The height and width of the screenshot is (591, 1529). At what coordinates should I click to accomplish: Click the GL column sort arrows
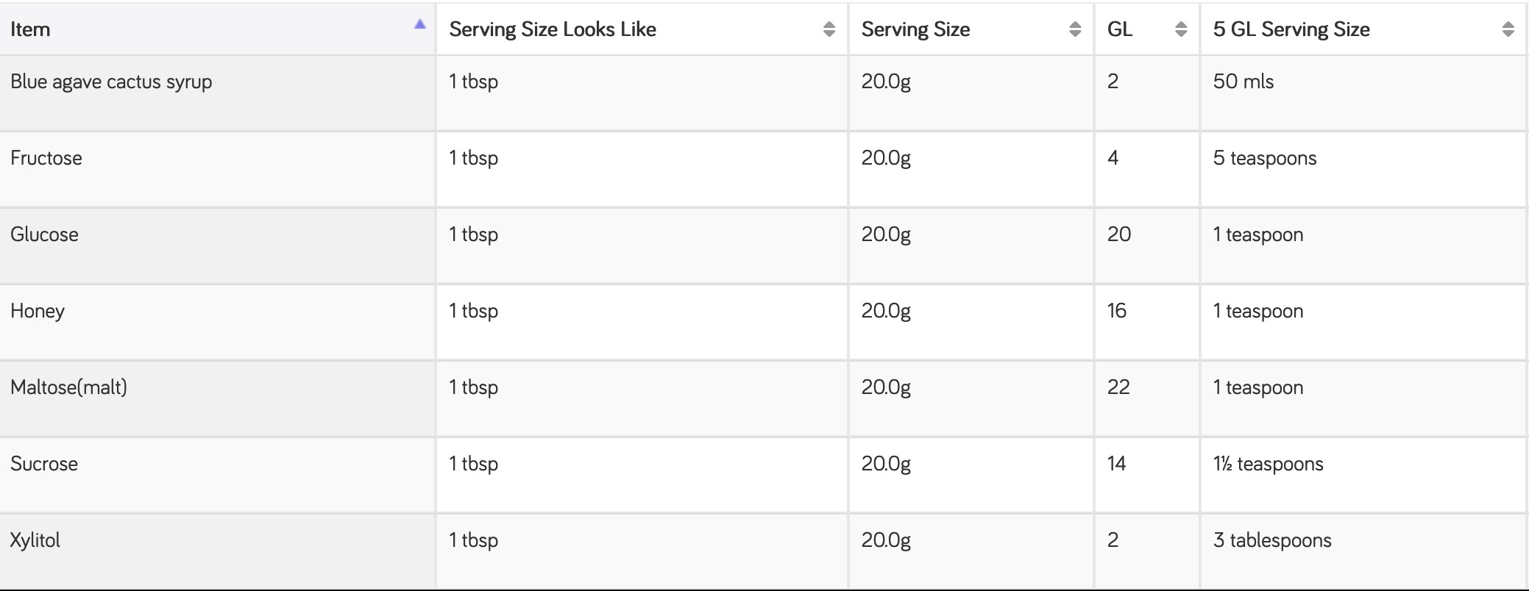pos(1181,29)
